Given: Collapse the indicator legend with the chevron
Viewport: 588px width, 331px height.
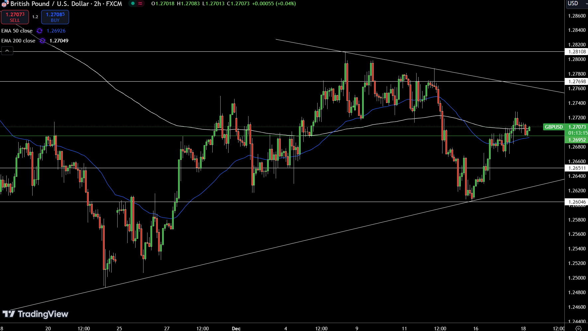Looking at the screenshot, I should tap(7, 51).
